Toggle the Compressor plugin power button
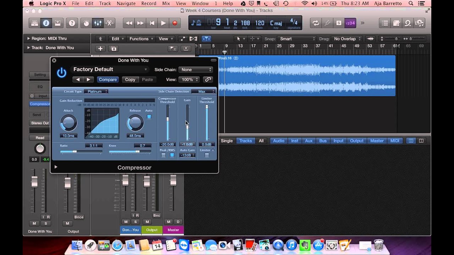The width and height of the screenshot is (454, 255). (x=62, y=73)
